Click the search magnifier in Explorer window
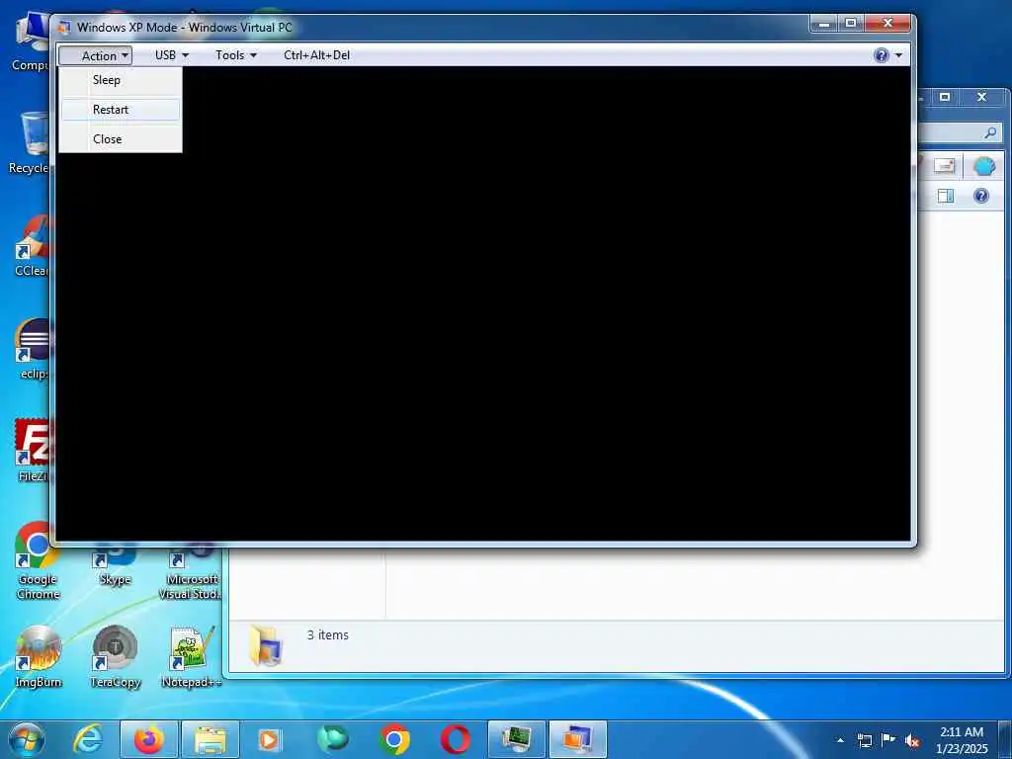 coord(990,133)
